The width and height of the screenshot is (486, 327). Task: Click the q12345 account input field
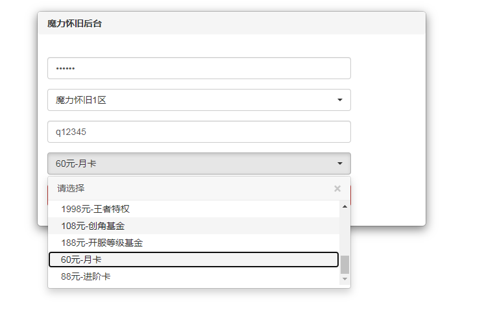pyautogui.click(x=199, y=132)
